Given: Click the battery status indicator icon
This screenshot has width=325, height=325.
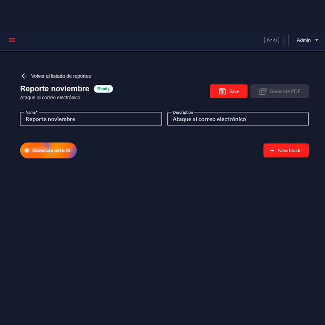Looking at the screenshot, I should (x=284, y=40).
